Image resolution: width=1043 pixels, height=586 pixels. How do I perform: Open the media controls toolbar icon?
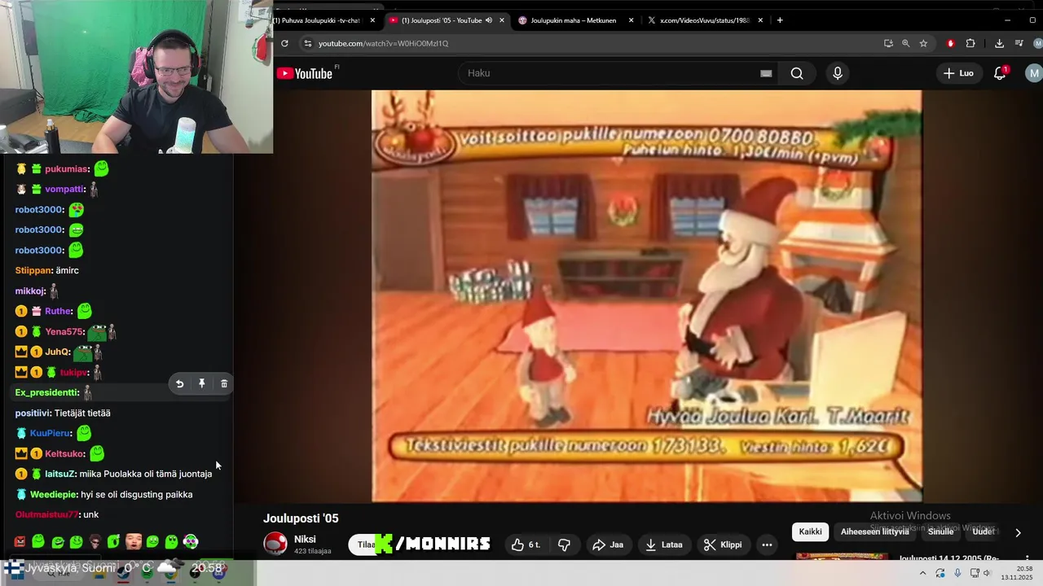pos(1019,43)
